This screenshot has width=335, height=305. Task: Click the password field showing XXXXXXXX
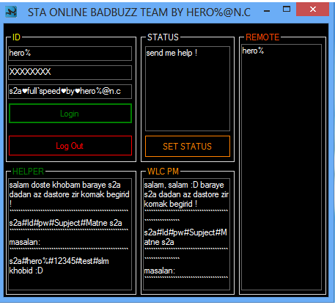[70, 73]
